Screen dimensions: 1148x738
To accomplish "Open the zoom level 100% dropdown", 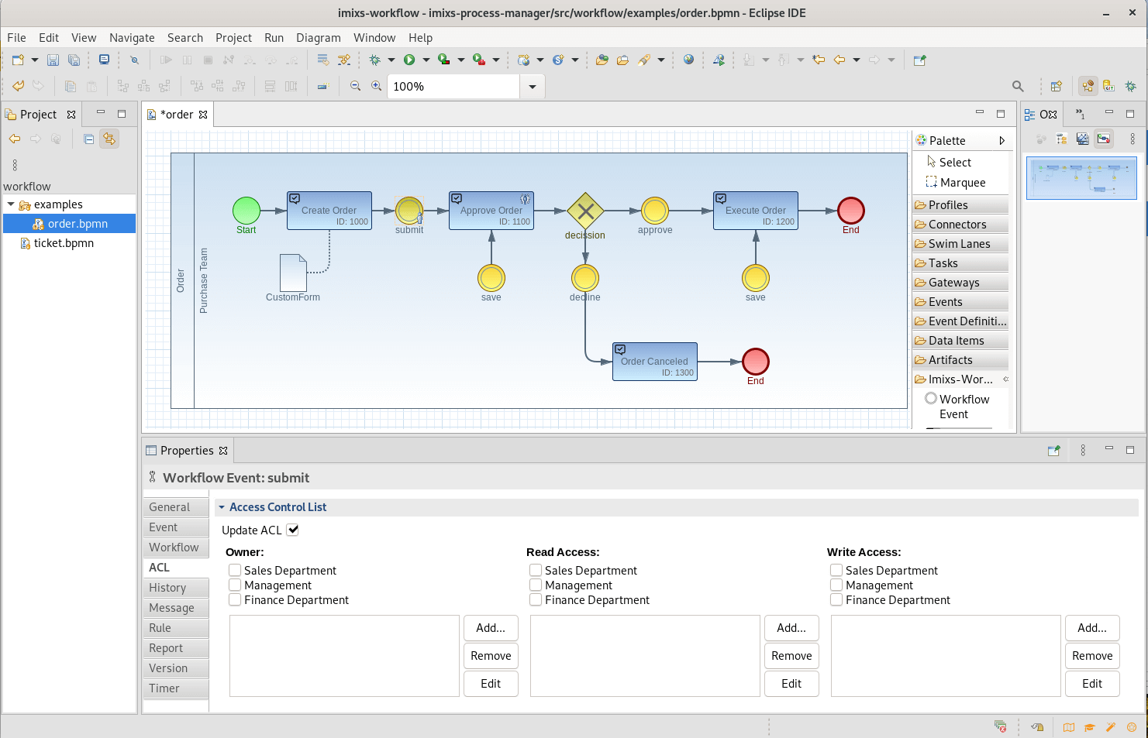I will (x=533, y=86).
